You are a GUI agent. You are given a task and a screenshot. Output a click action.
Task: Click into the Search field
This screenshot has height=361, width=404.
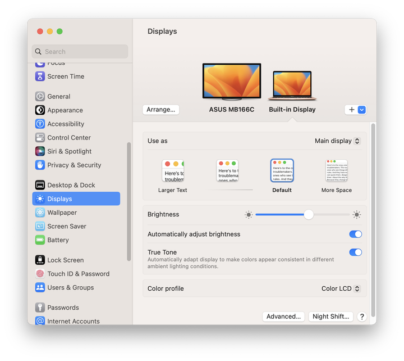pos(80,51)
